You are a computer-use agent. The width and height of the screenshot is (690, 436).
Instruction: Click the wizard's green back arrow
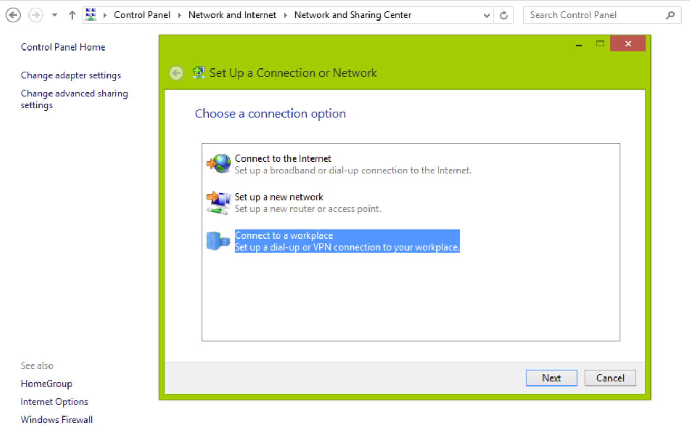tap(176, 73)
